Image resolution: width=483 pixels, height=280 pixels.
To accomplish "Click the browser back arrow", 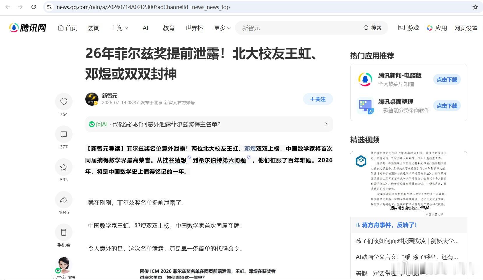I will pyautogui.click(x=8, y=7).
